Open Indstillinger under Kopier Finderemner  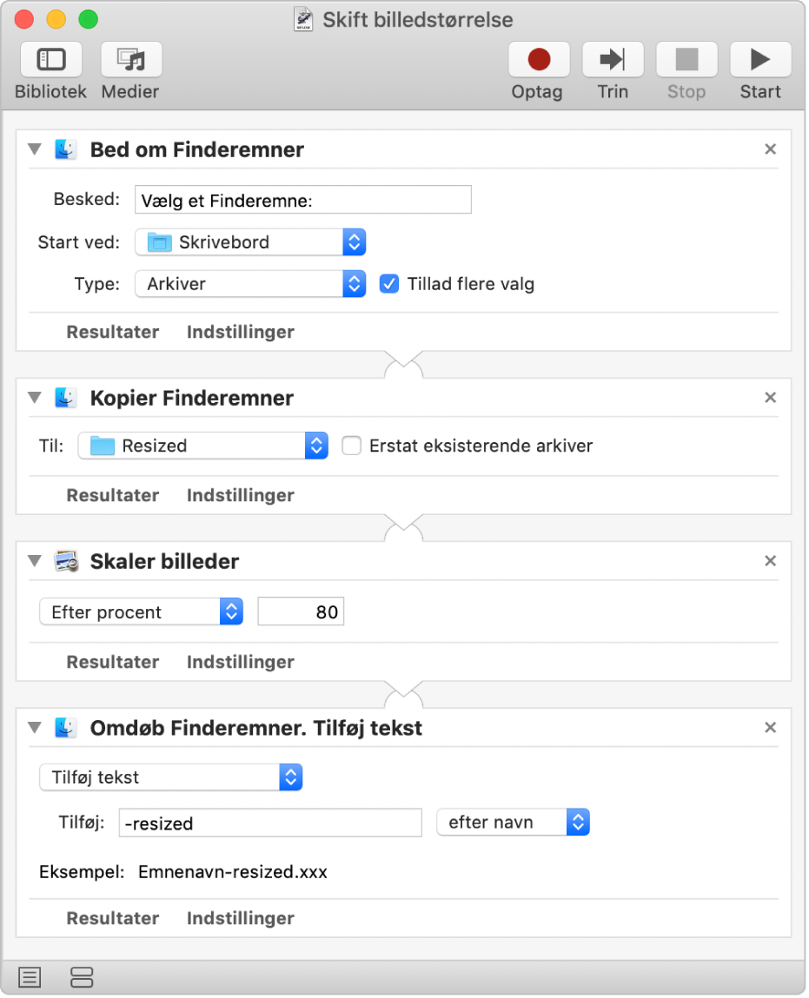coord(241,495)
